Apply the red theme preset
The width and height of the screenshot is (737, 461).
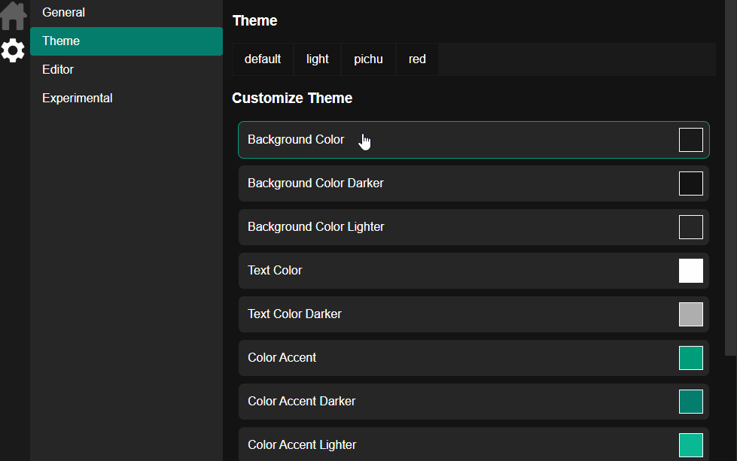point(417,59)
